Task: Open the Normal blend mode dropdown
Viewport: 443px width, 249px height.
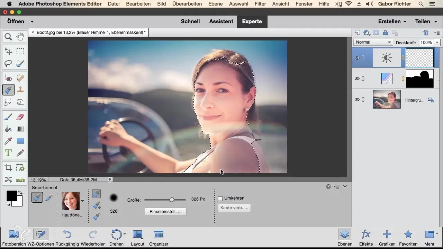Action: [x=373, y=42]
